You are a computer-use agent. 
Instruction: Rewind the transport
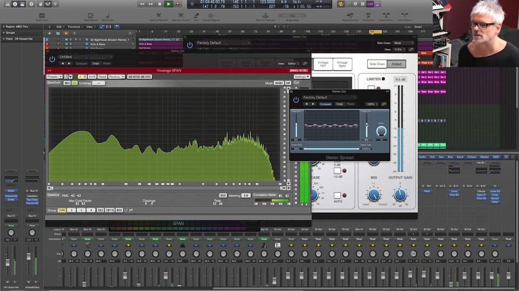(142, 4)
